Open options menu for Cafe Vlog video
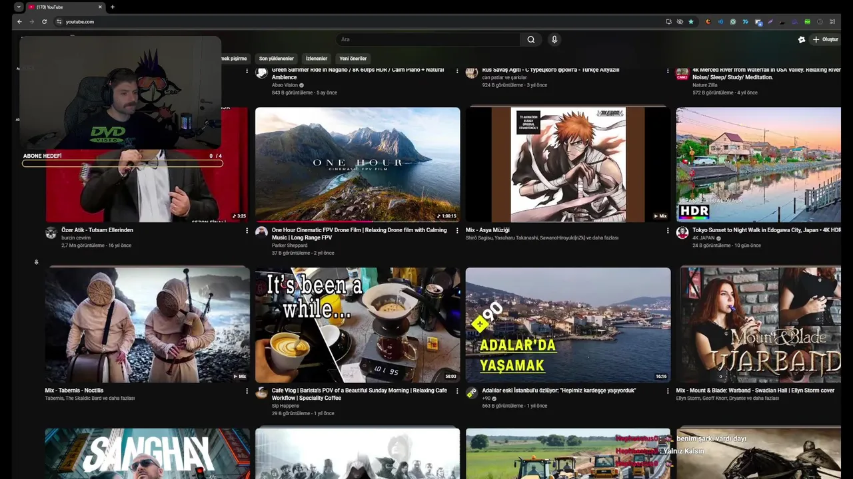Screen dimensions: 853x479 pos(457,391)
